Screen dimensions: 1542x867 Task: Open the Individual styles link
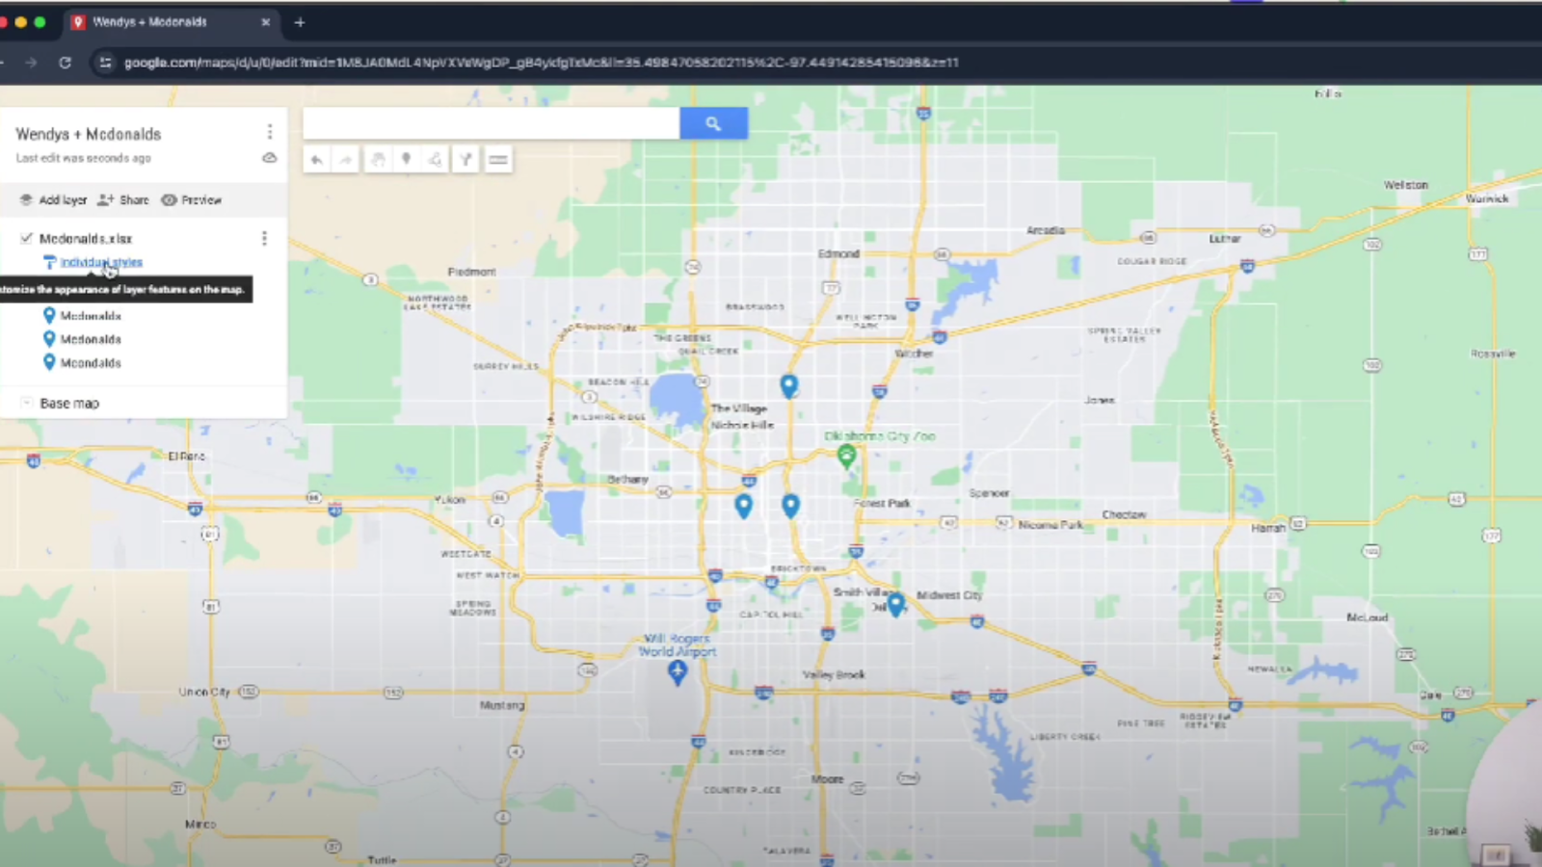pos(101,262)
